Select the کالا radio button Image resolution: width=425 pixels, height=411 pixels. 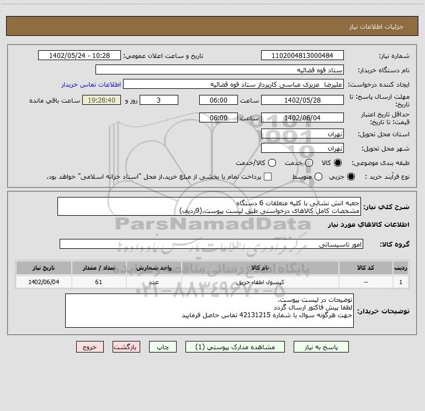point(338,163)
